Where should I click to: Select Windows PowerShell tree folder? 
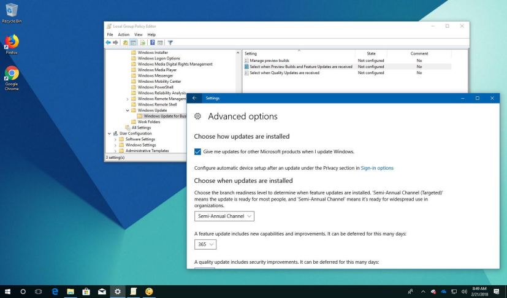[x=155, y=87]
